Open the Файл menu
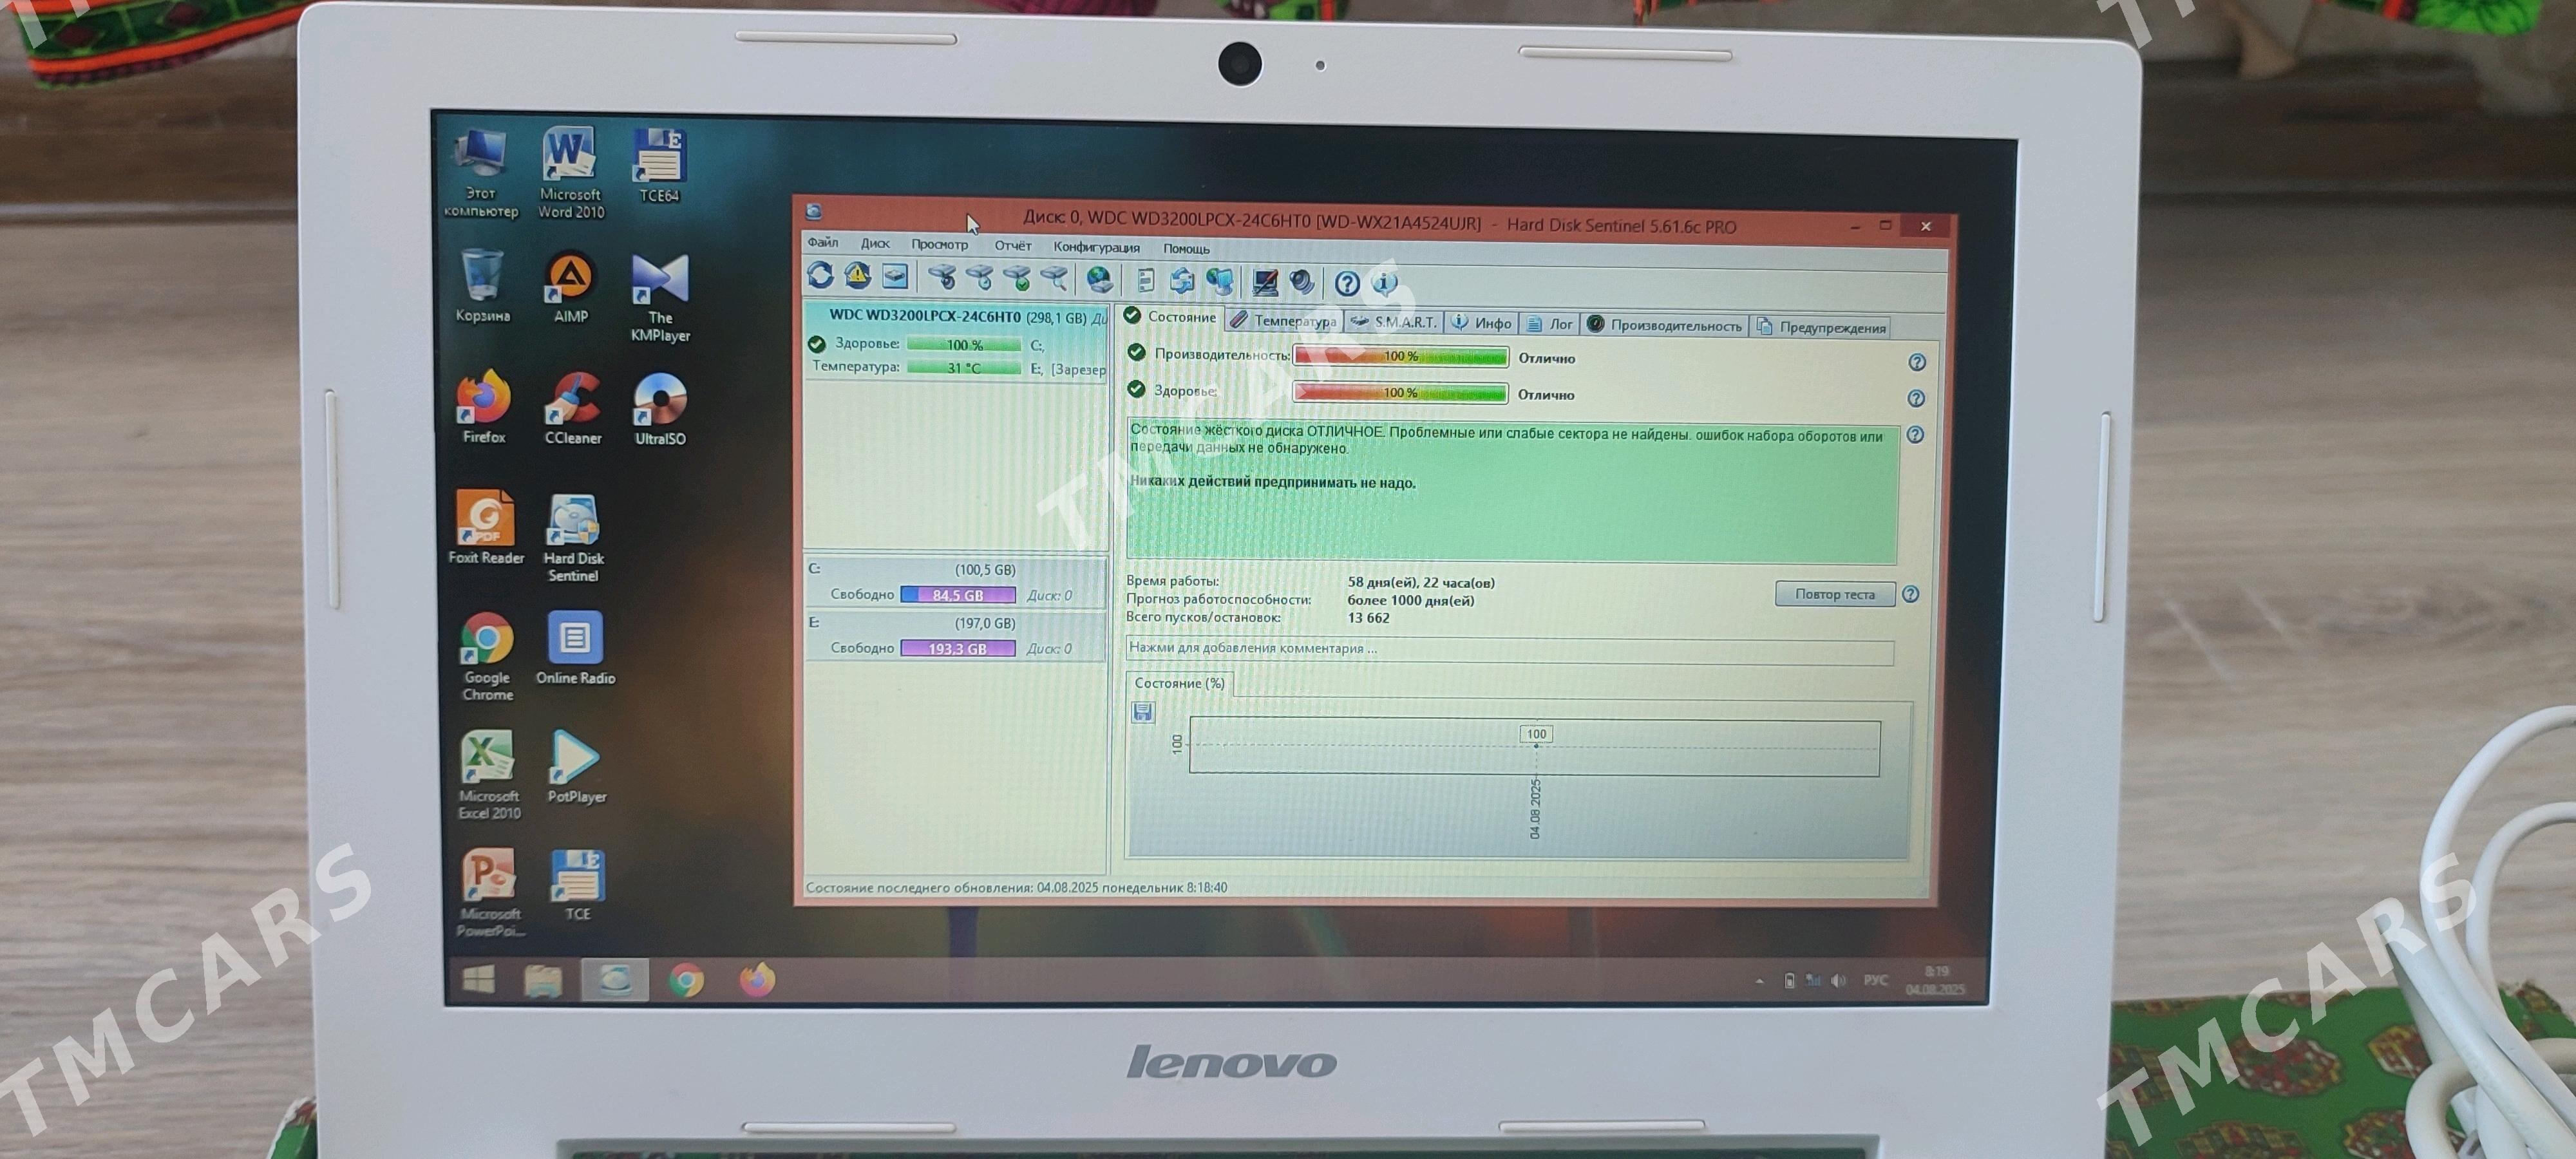Screen dimensions: 2576x1159 pos(823,242)
